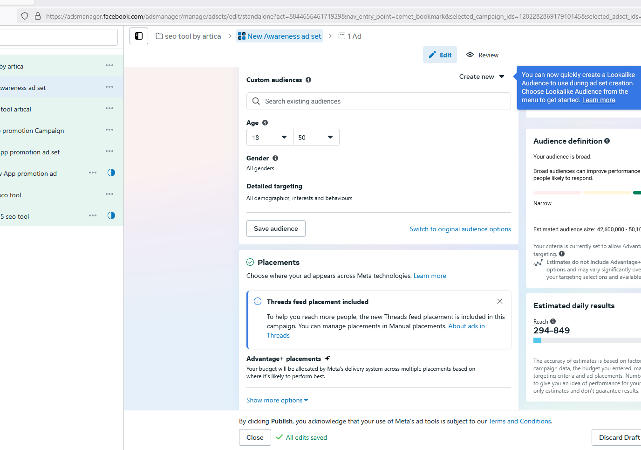Toggle status of App promotion ad
This screenshot has width=641, height=450.
pos(111,173)
